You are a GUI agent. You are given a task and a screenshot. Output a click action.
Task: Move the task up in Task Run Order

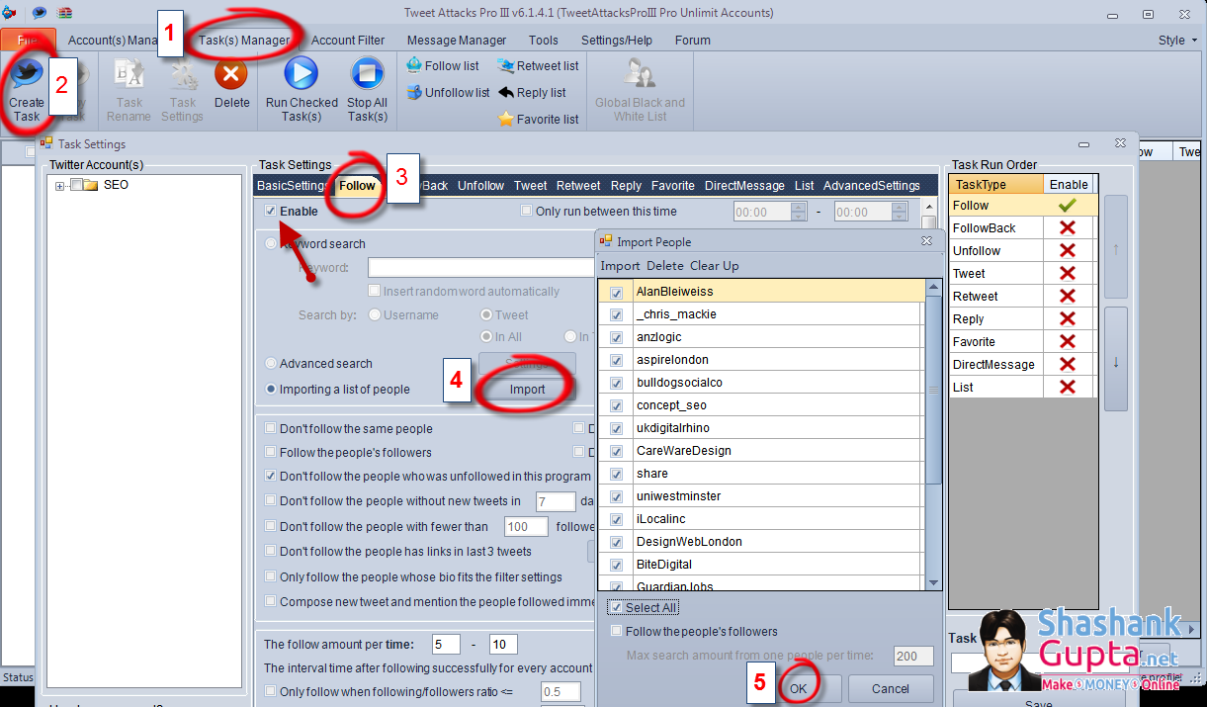click(x=1116, y=248)
